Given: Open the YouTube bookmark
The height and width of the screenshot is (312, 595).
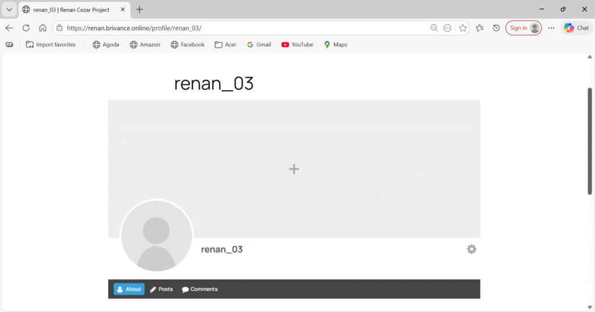Looking at the screenshot, I should click(x=297, y=45).
